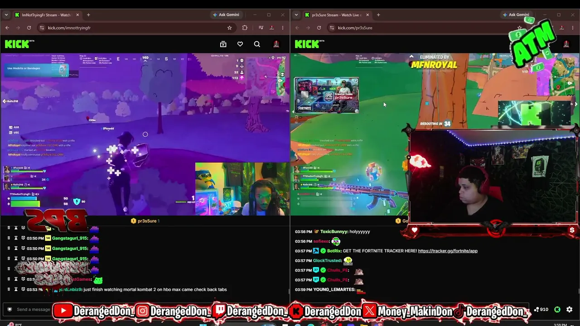View site information for kick.com/pr3s5ure

click(x=332, y=28)
